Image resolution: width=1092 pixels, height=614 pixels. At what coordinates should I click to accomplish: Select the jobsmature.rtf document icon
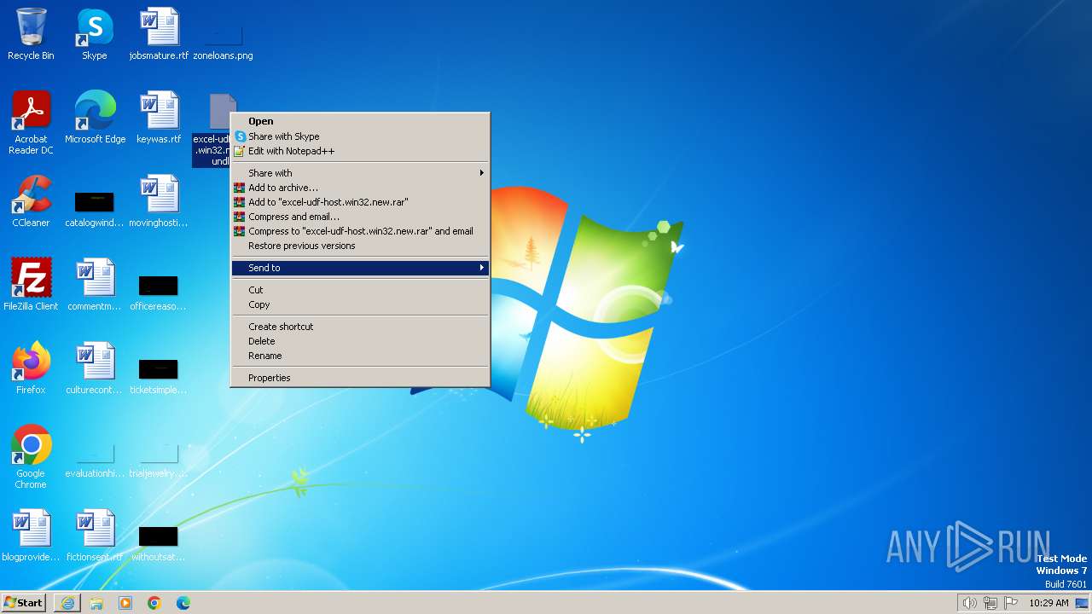pos(159,35)
